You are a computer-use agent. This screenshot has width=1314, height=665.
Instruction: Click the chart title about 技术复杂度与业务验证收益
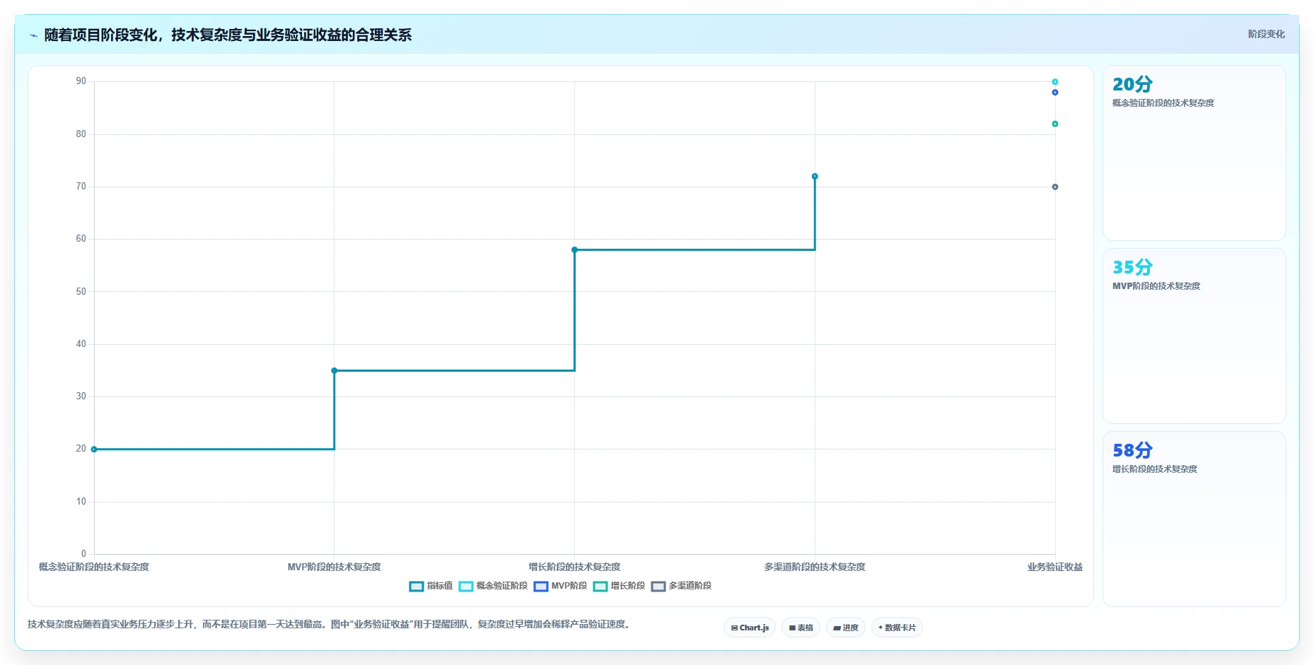[228, 35]
